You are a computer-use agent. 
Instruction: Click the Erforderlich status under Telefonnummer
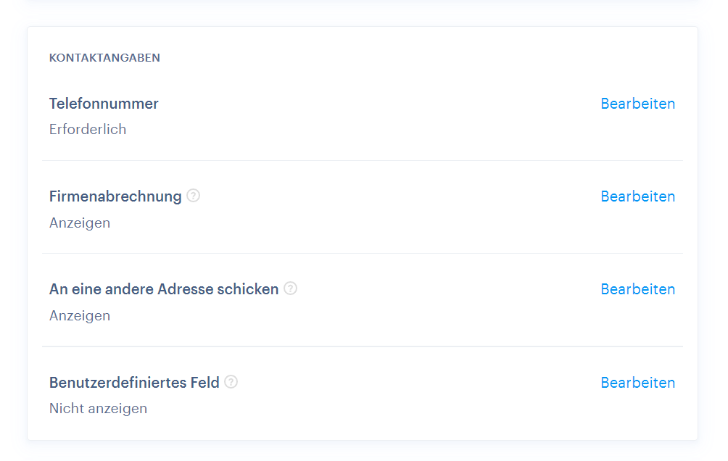click(88, 129)
